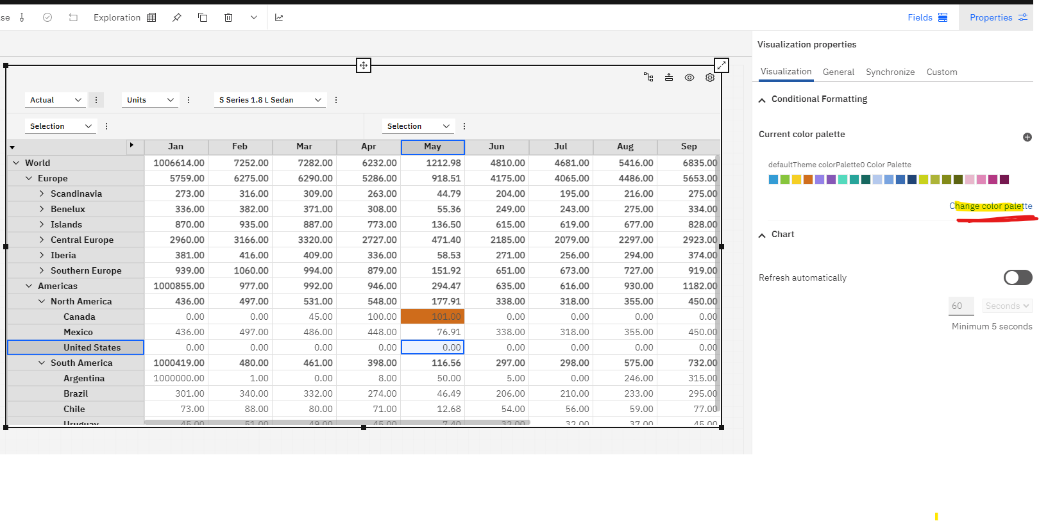Toggle the Refresh automatically switch
Image resolution: width=1039 pixels, height=521 pixels.
(x=1017, y=277)
